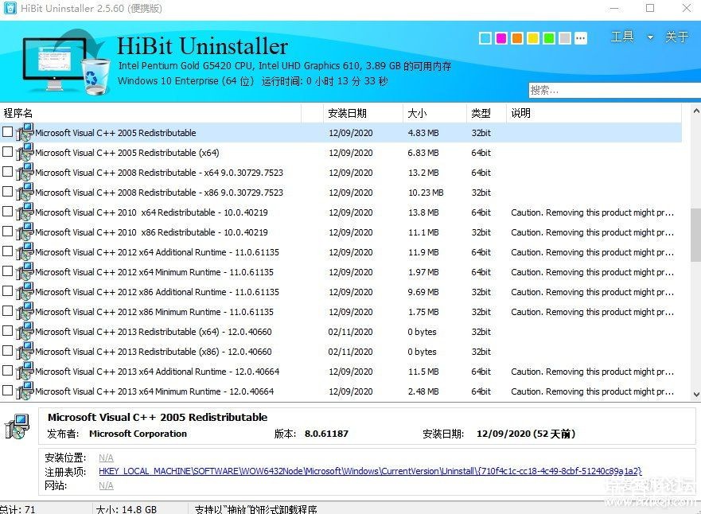Image resolution: width=701 pixels, height=514 pixels.
Task: Click program icon in the details panel
Action: coord(18,426)
